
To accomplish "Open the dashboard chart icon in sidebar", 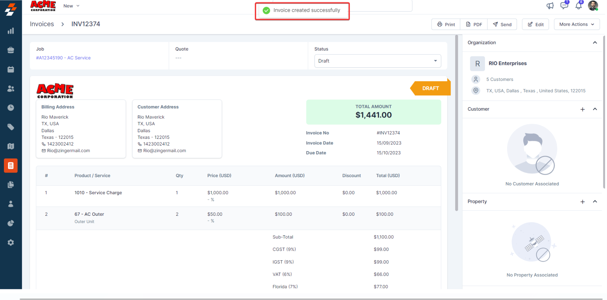I will 11,31.
